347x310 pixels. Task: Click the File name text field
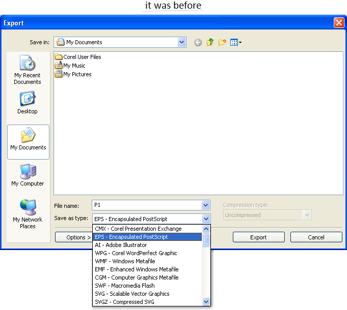(147, 205)
